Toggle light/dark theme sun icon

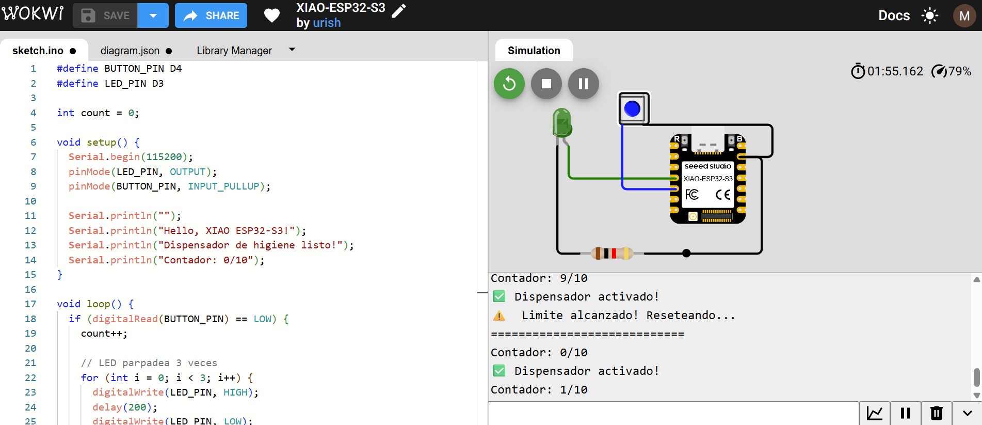click(930, 15)
